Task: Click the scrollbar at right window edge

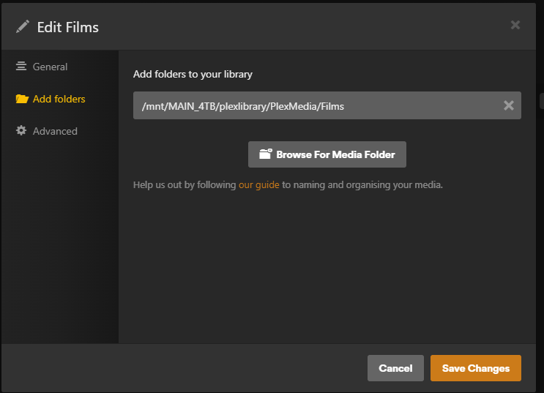Action: coord(541,102)
